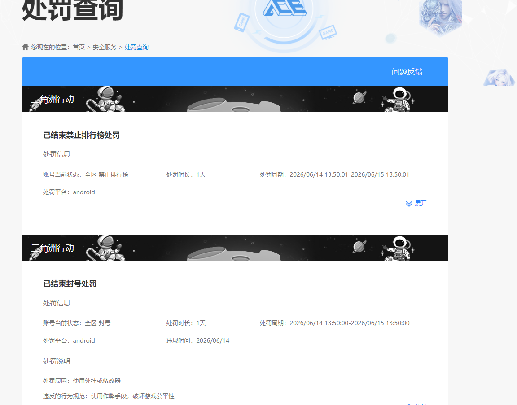This screenshot has height=405, width=517.
Task: Click the 已结束封号处罚 heading
Action: click(x=70, y=284)
